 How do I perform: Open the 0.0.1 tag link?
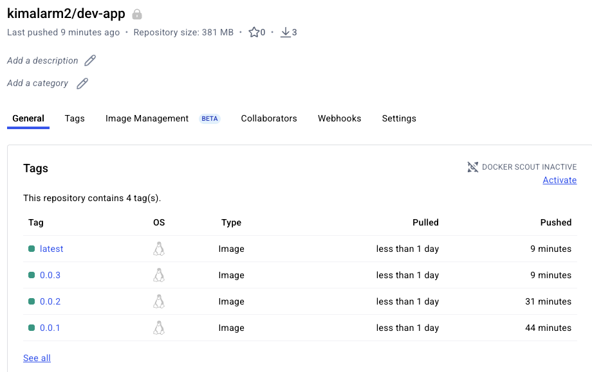(50, 328)
